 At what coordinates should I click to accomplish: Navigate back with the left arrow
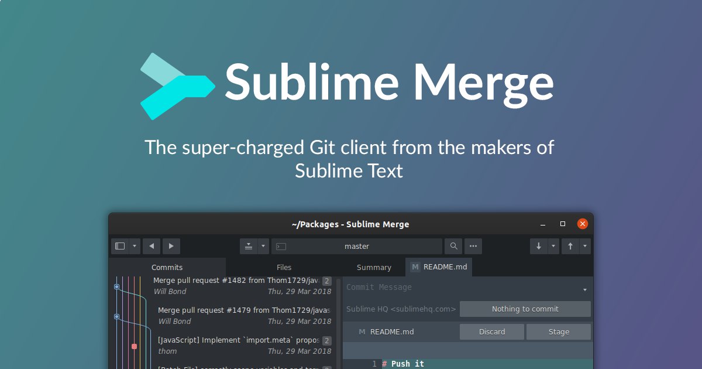[x=152, y=246]
